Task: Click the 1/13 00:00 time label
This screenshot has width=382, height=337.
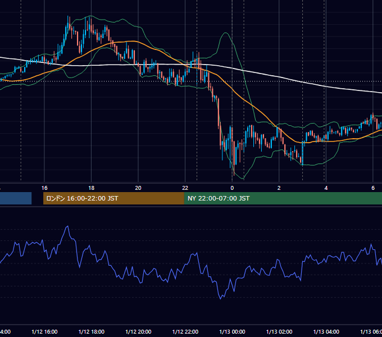Action: pos(232,331)
